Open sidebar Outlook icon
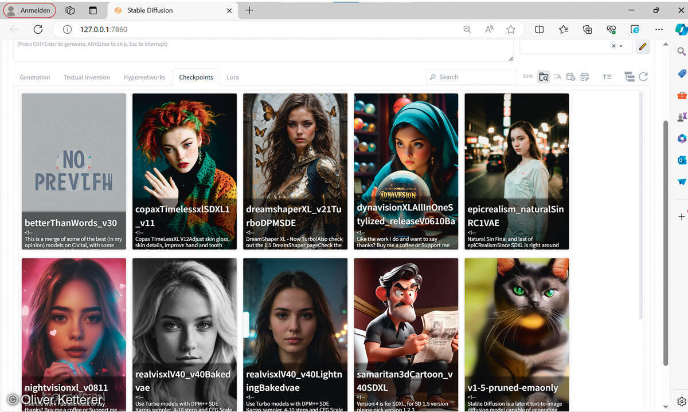688x412 pixels. [682, 160]
